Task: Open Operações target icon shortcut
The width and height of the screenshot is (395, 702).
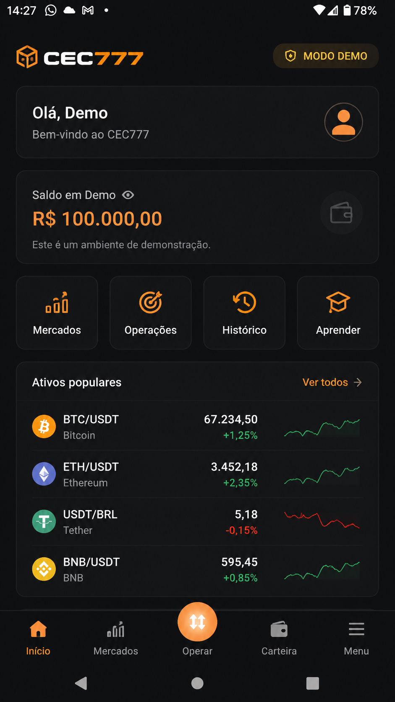Action: tap(151, 313)
